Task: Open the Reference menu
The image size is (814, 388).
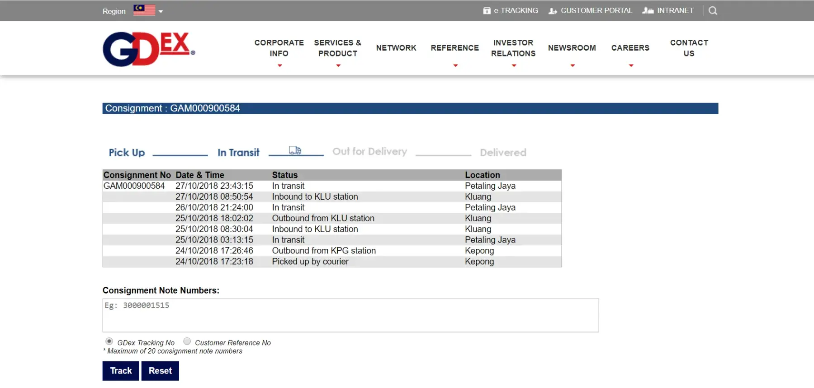Action: [455, 48]
